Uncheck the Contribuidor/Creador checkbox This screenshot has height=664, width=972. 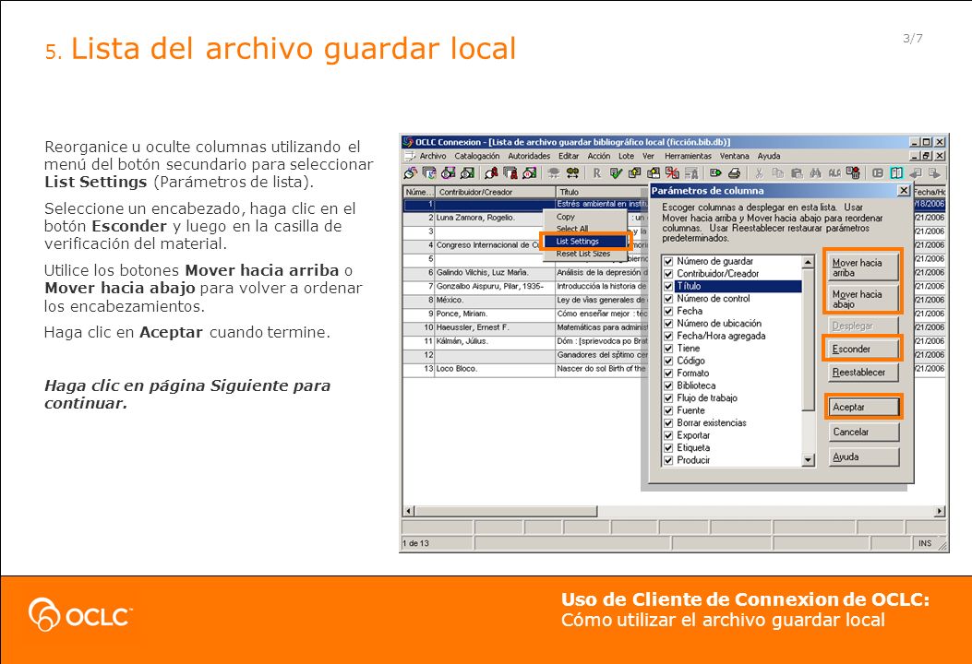click(668, 274)
